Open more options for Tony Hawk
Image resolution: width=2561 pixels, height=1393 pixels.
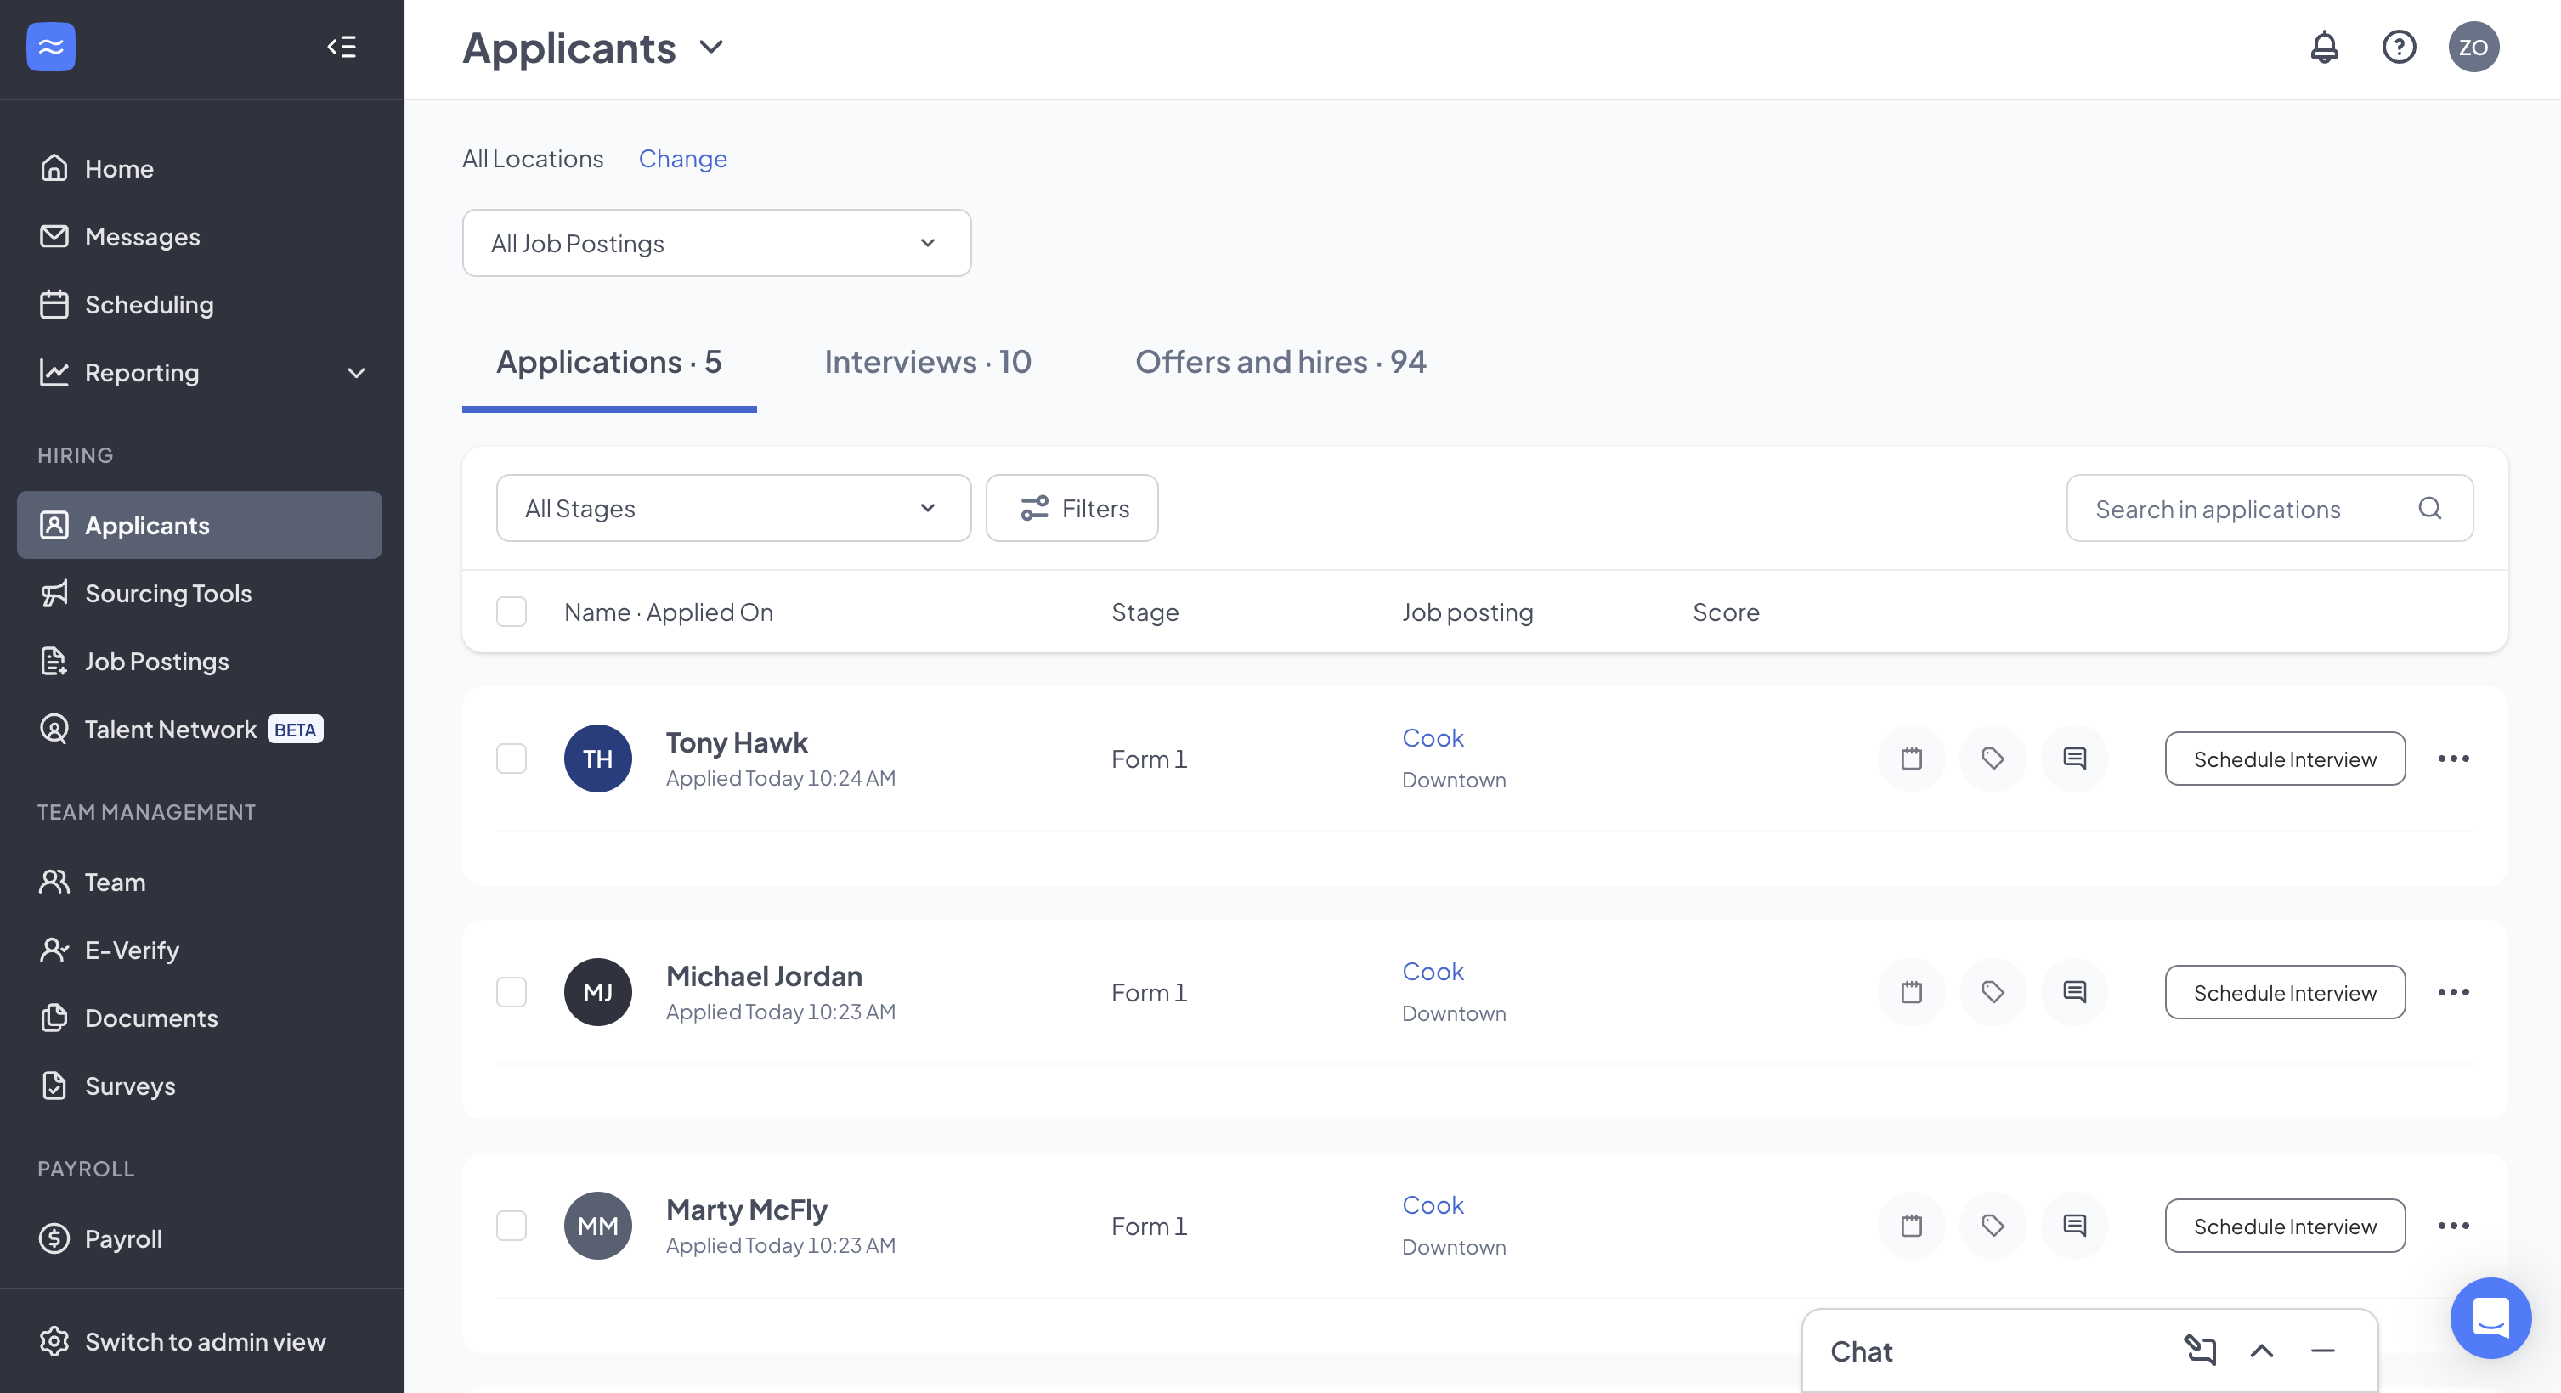coord(2452,759)
